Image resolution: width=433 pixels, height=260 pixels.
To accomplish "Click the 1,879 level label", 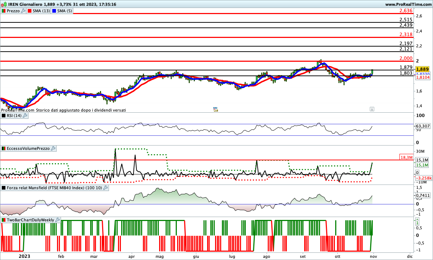I will click(406, 67).
